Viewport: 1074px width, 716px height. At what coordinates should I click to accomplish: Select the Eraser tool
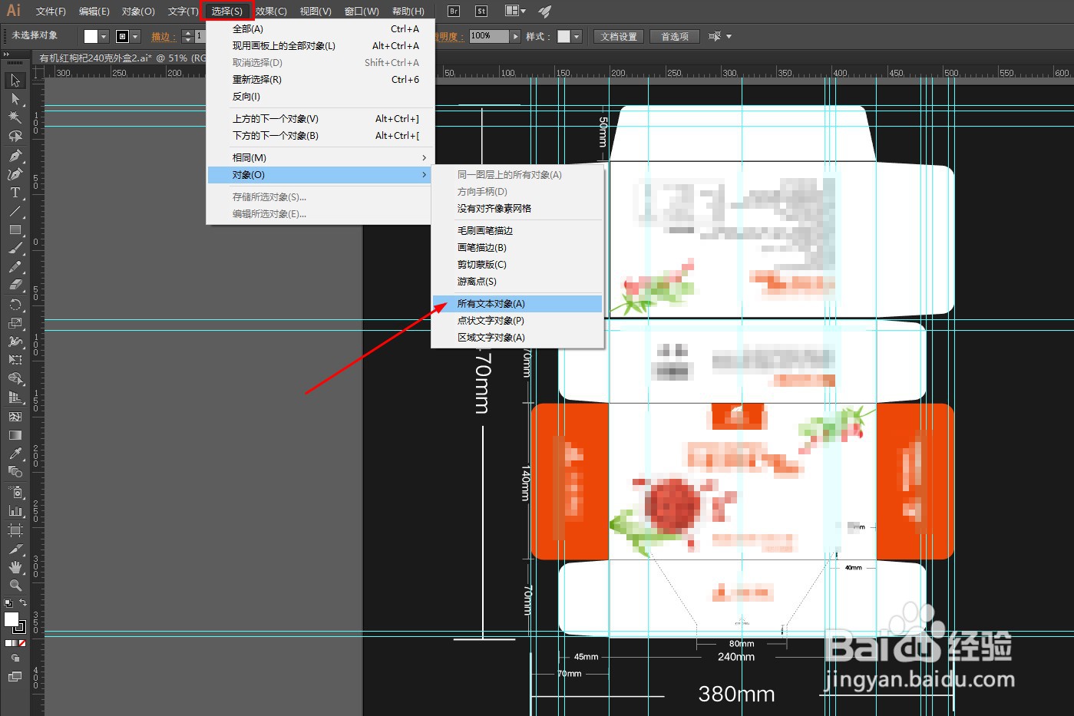[15, 285]
